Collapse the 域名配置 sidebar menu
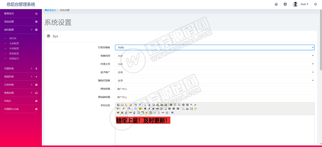 [x=21, y=30]
